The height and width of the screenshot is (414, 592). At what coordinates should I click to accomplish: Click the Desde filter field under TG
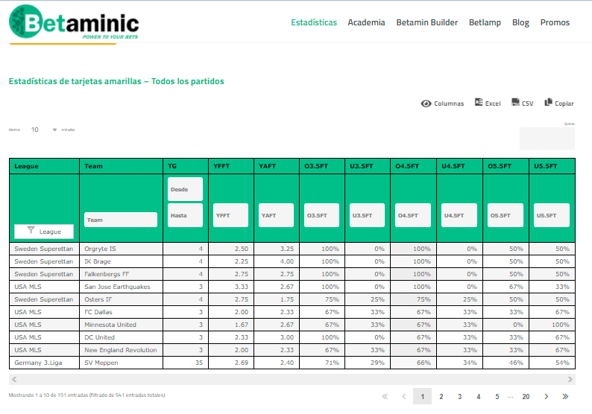[185, 189]
